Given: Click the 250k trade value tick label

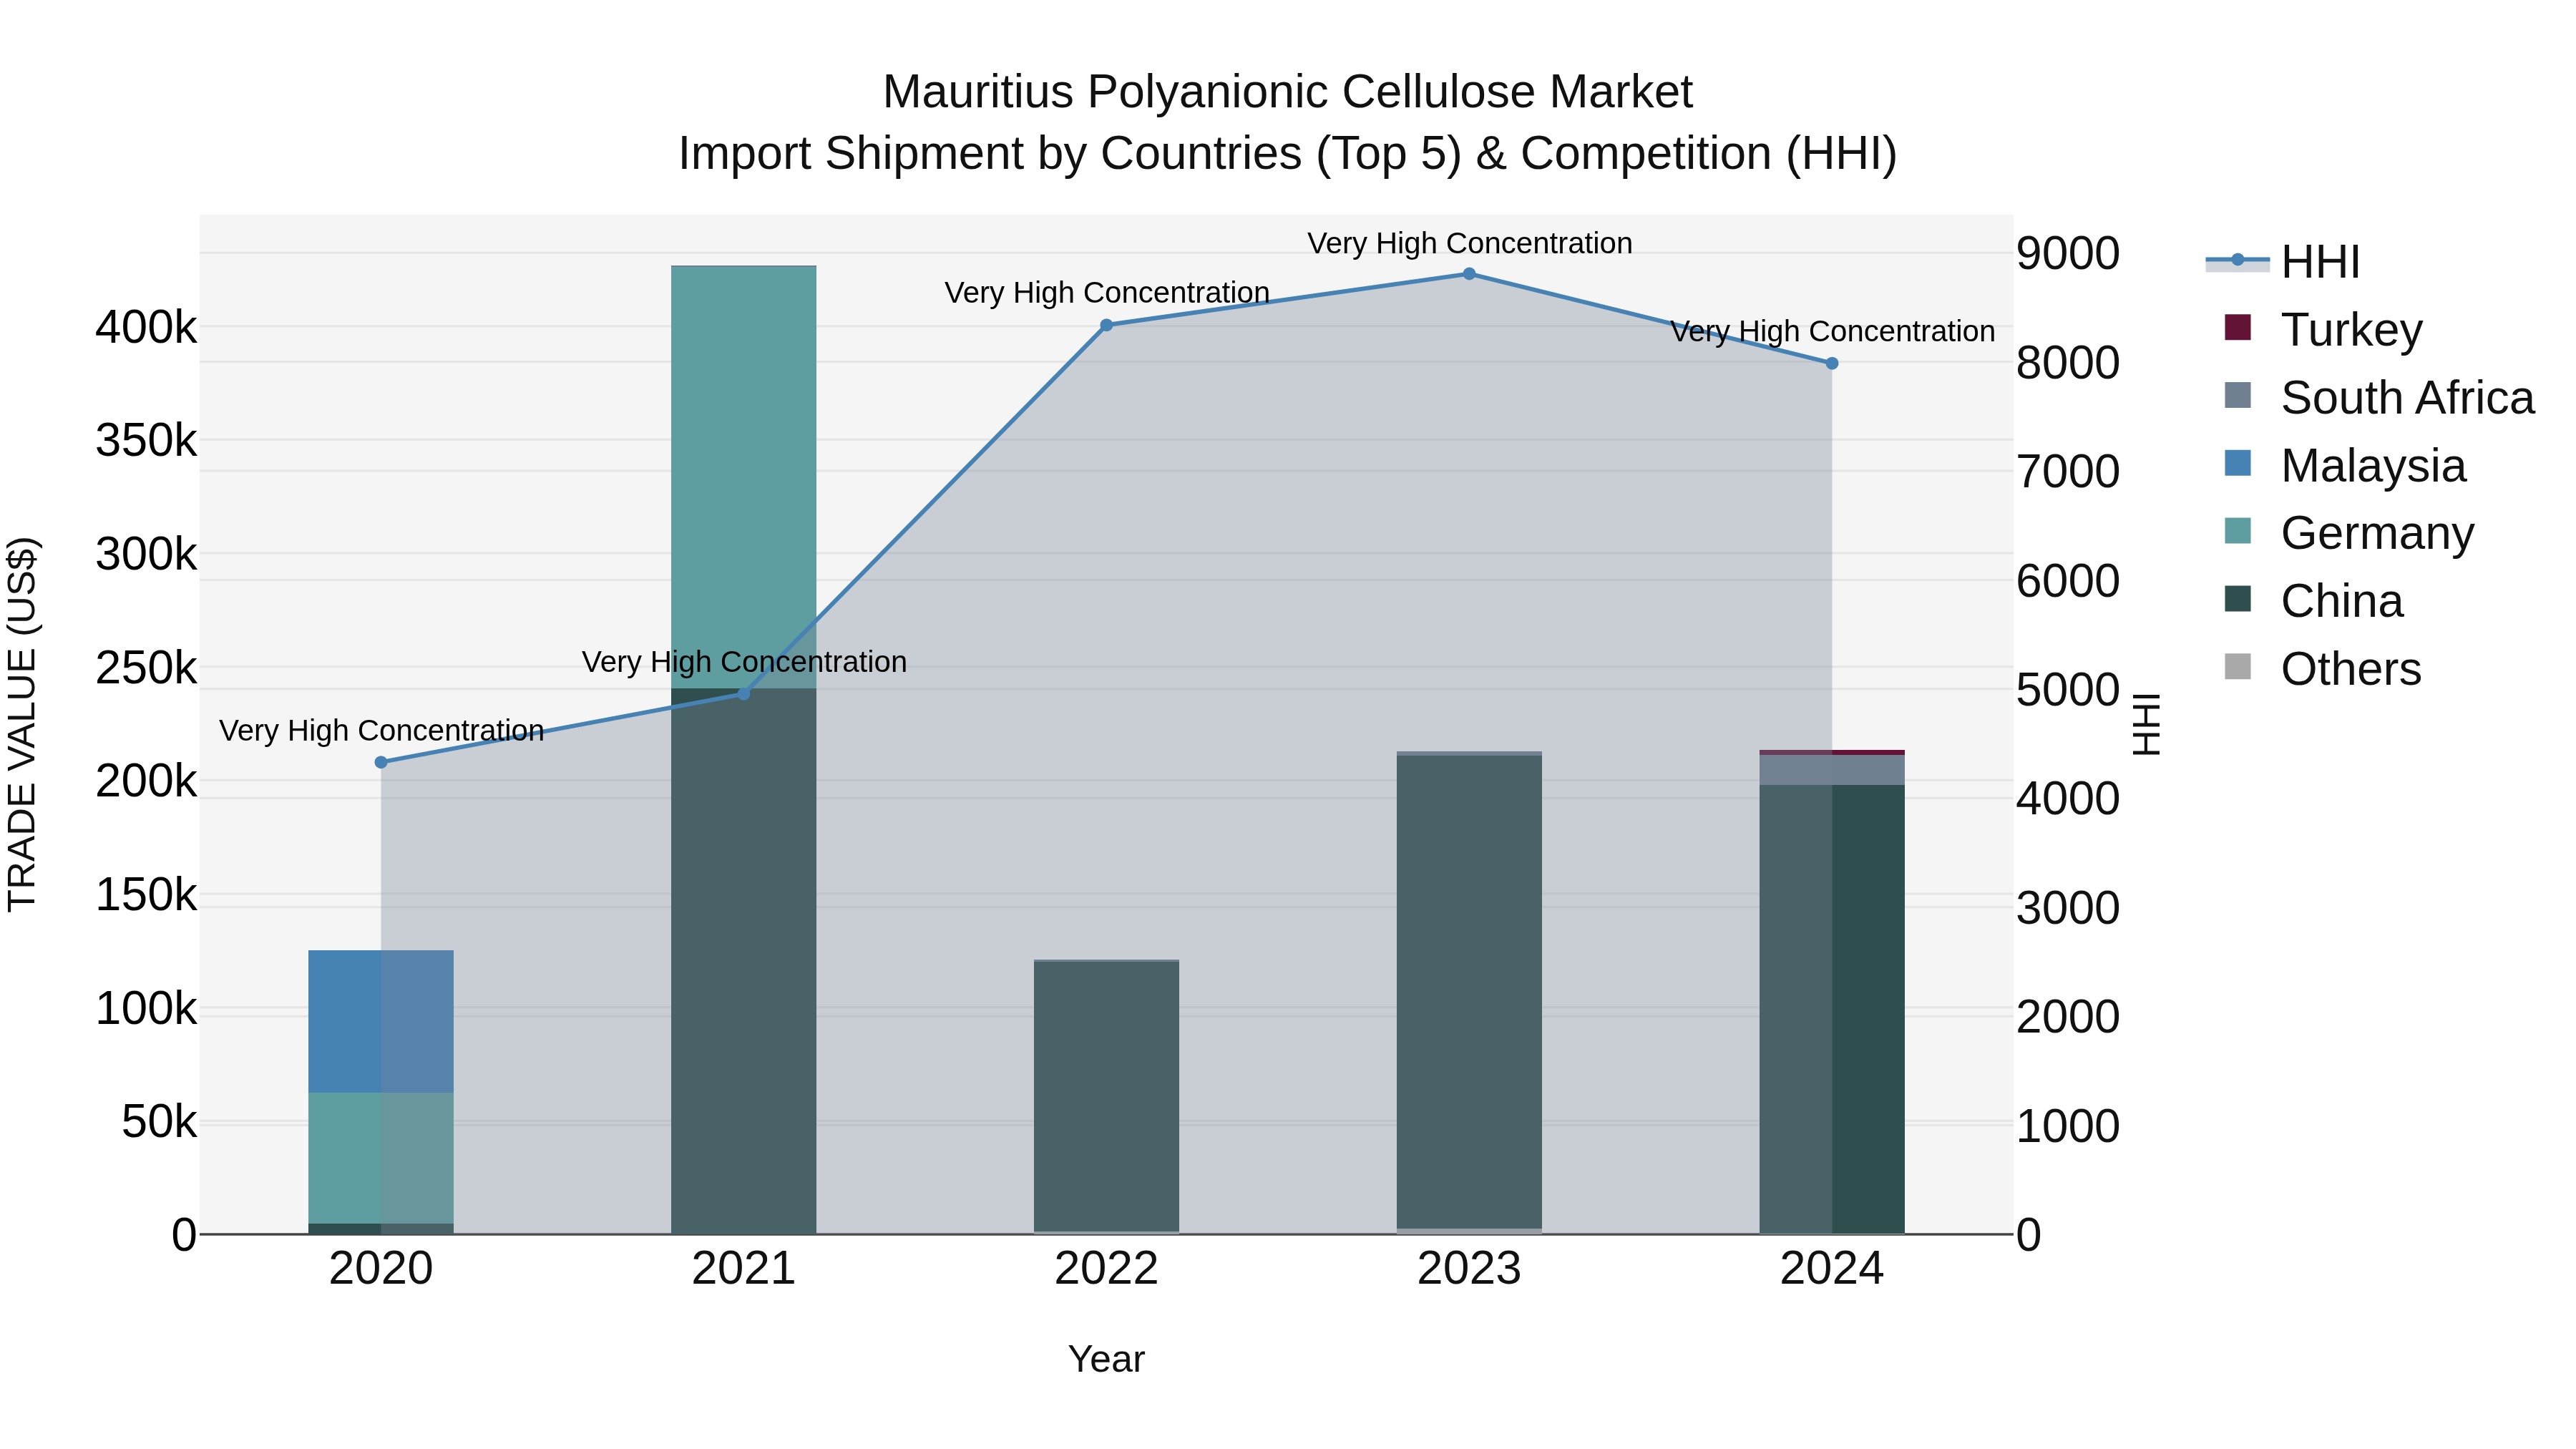Looking at the screenshot, I should 146,668.
